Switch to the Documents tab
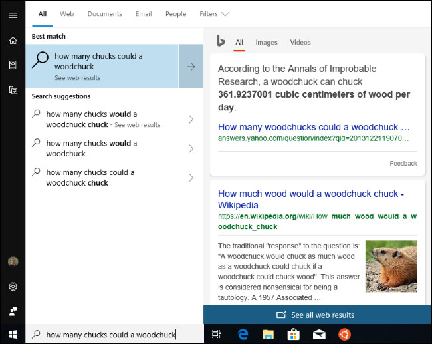This screenshot has height=344, width=432. [x=105, y=14]
